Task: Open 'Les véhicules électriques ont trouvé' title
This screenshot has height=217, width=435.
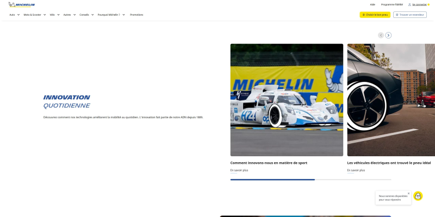Action: pos(389,163)
